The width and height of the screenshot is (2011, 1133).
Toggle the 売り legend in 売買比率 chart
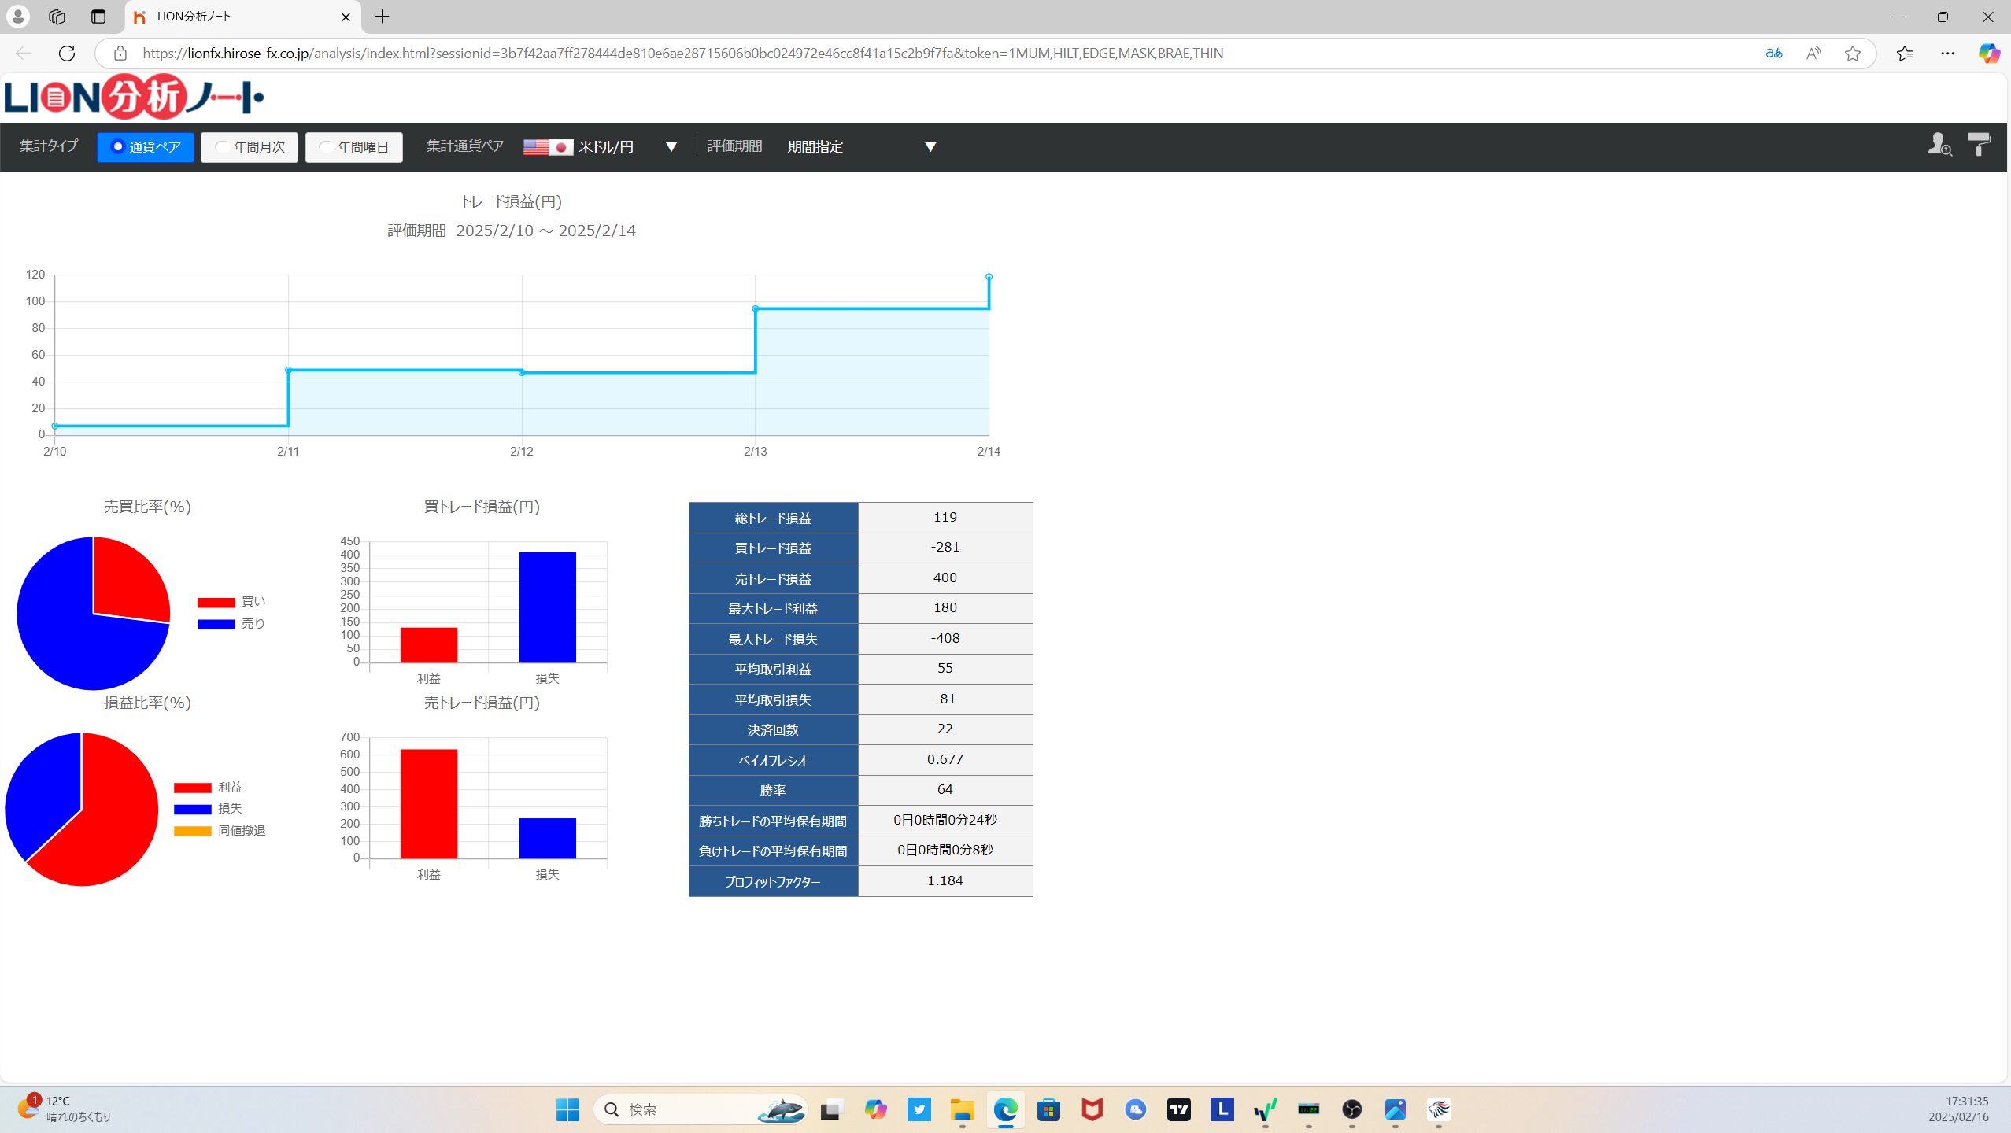231,624
